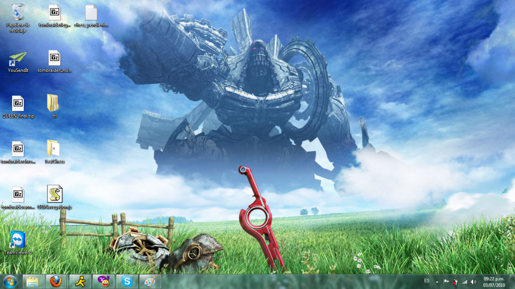Open Windows Explorer from the taskbar

(33, 281)
